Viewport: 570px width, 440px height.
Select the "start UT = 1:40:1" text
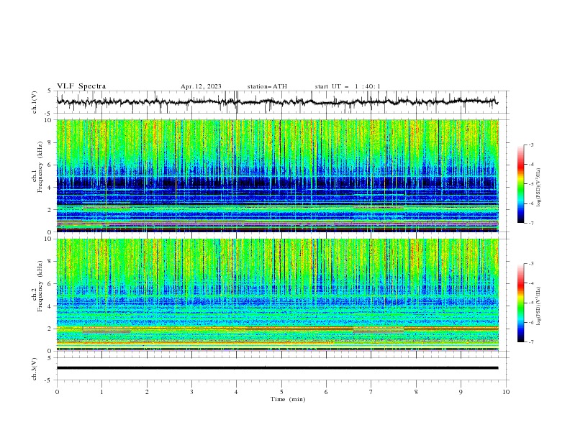tap(348, 86)
